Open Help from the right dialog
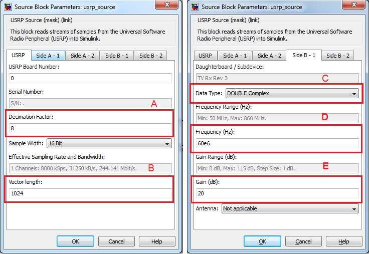 (x=344, y=241)
